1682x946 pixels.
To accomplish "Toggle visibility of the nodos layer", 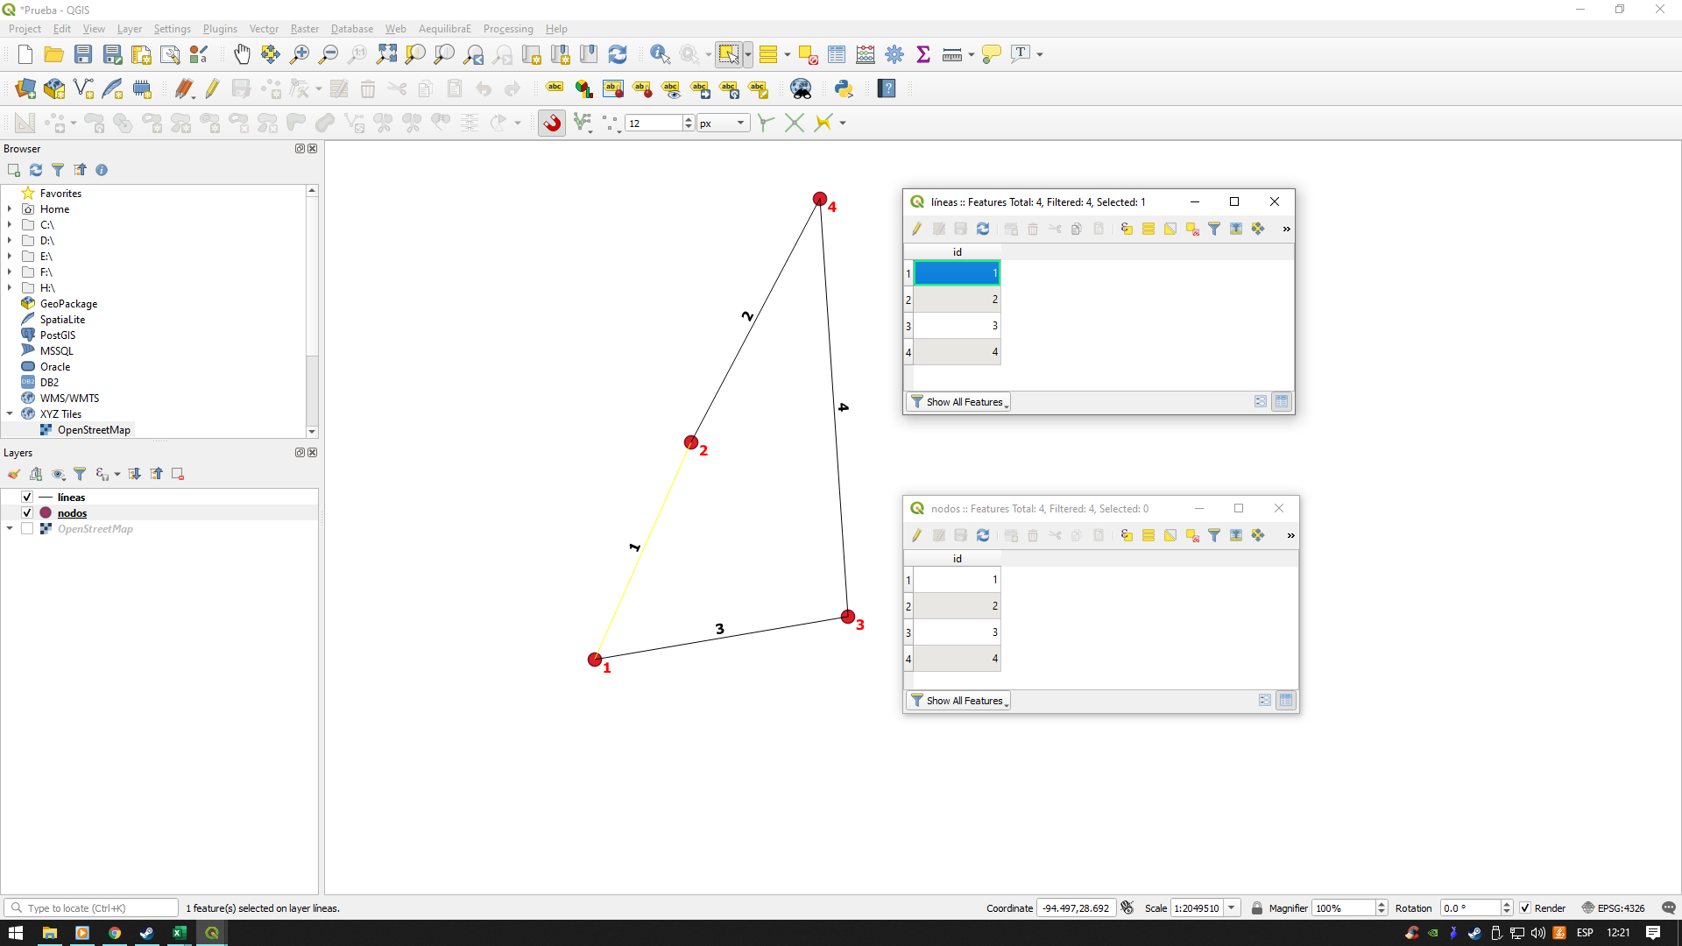I will coord(27,512).
